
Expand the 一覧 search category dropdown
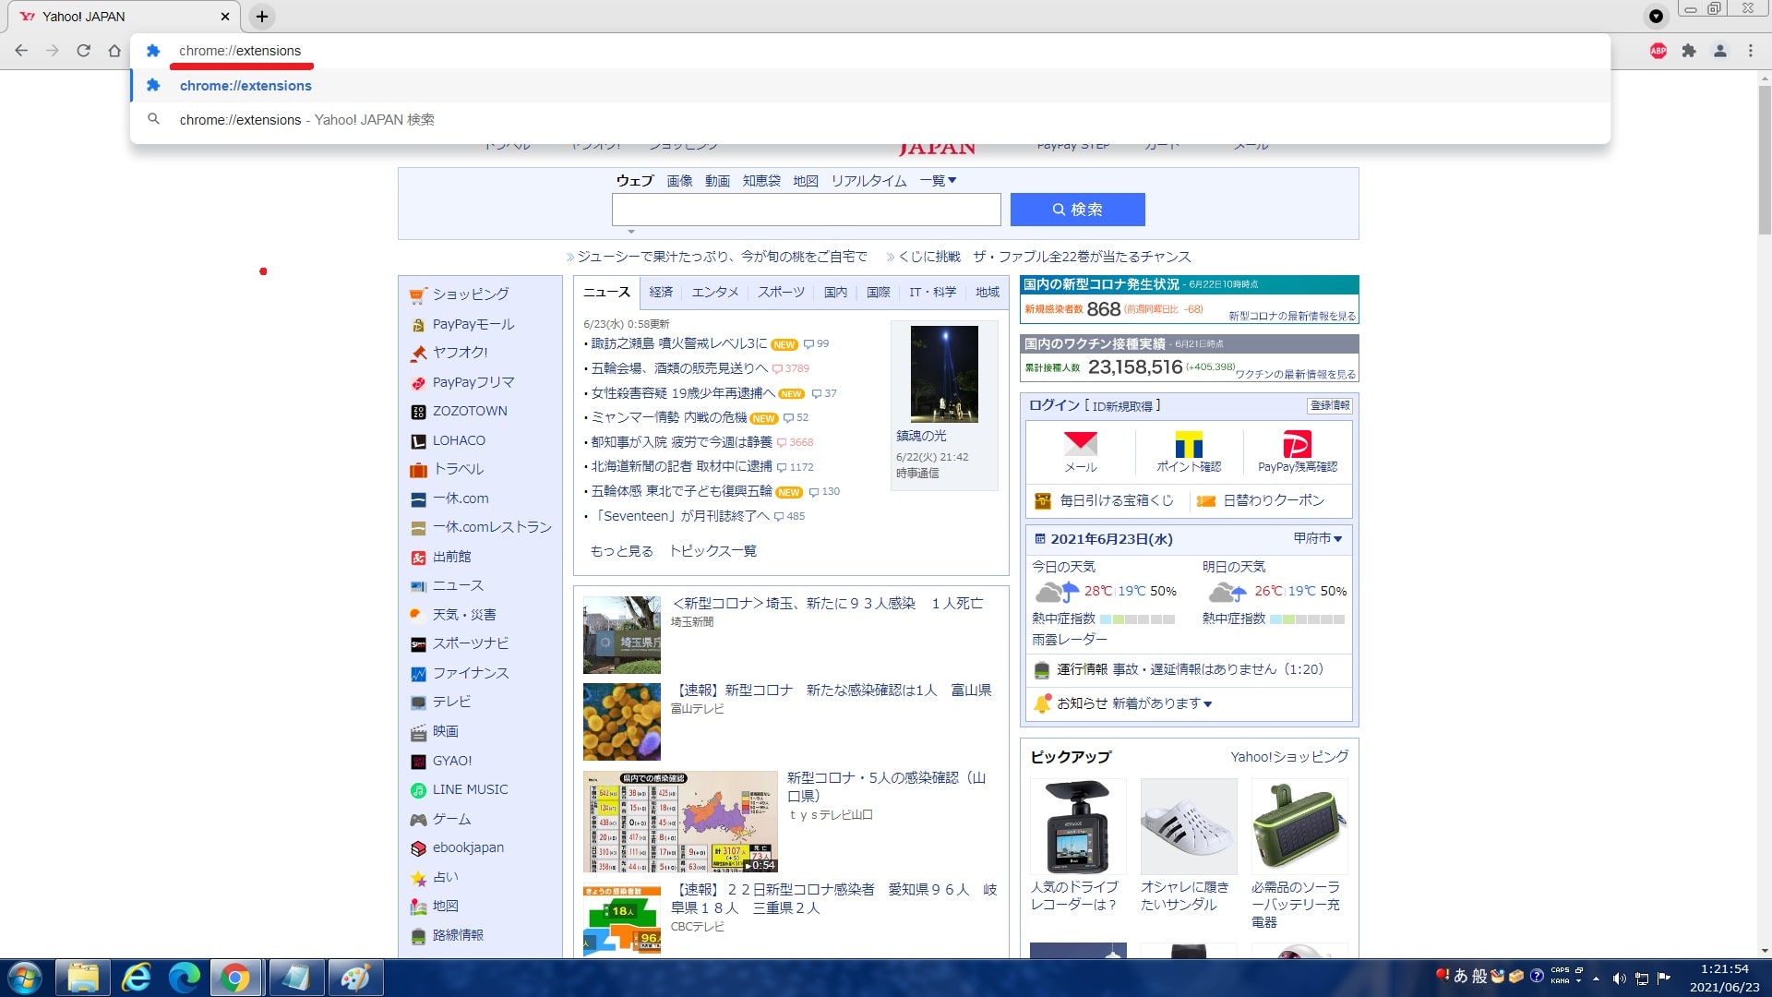[x=938, y=181]
